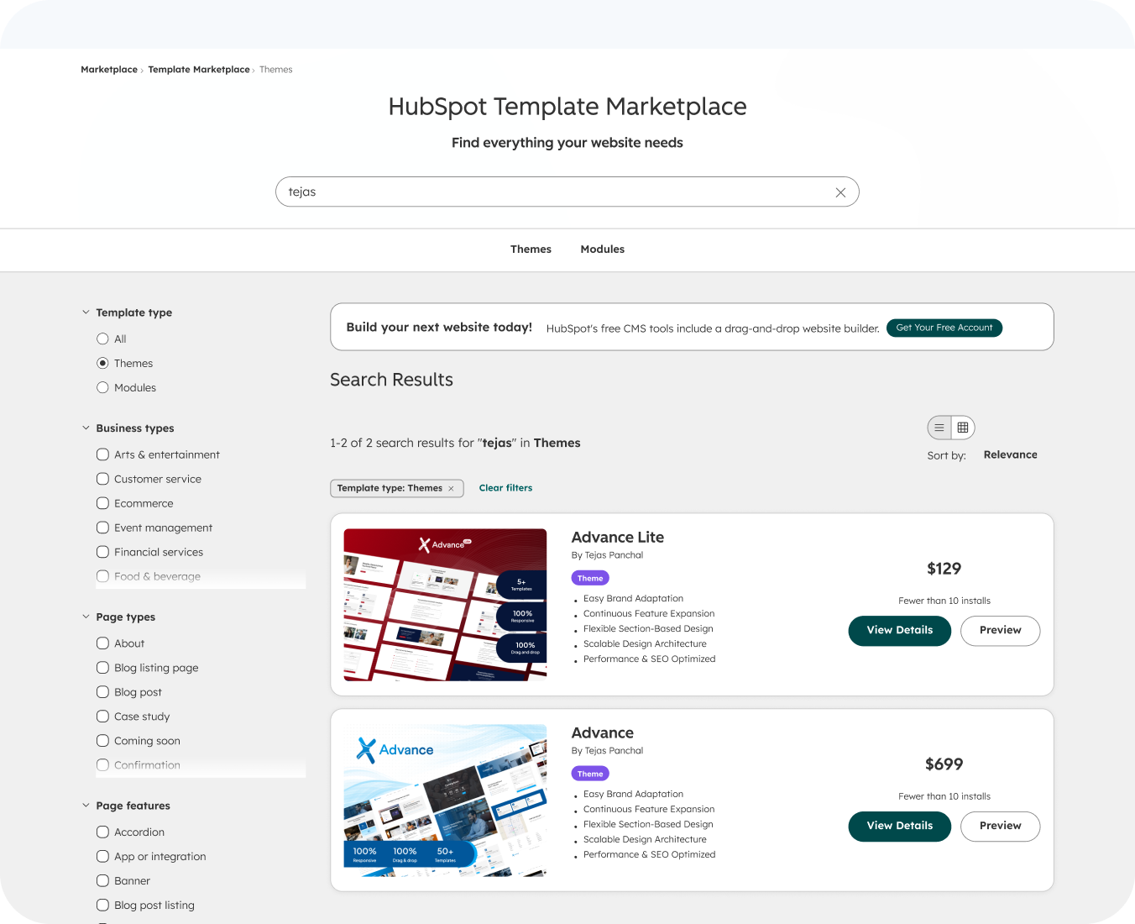Collapse the Page types section
1135x924 pixels.
86,617
